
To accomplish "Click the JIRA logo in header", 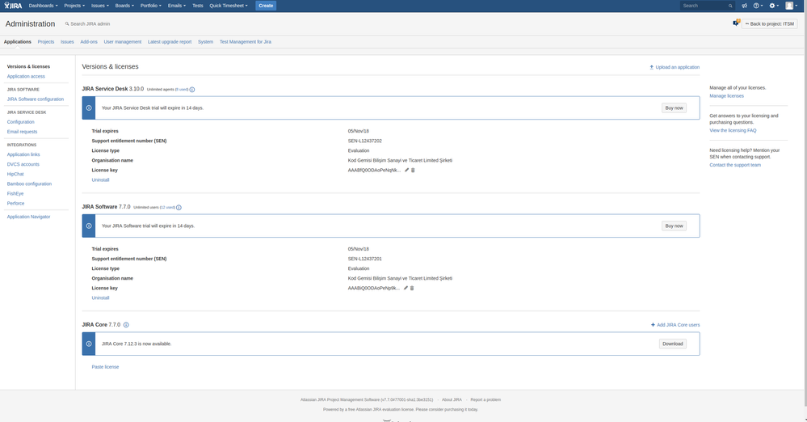I will point(13,6).
